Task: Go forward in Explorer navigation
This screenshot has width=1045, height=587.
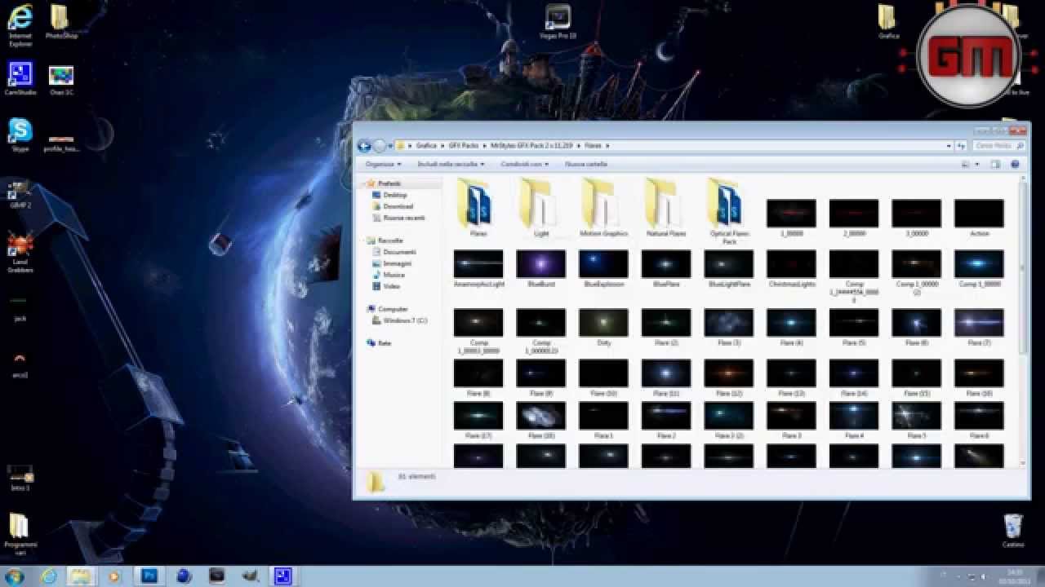Action: 380,146
